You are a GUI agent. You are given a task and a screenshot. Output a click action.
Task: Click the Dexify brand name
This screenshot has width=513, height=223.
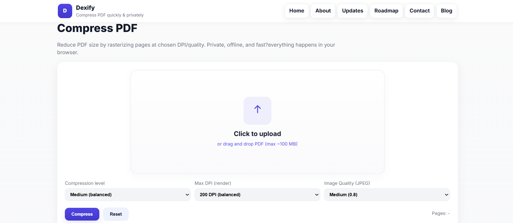coord(85,8)
